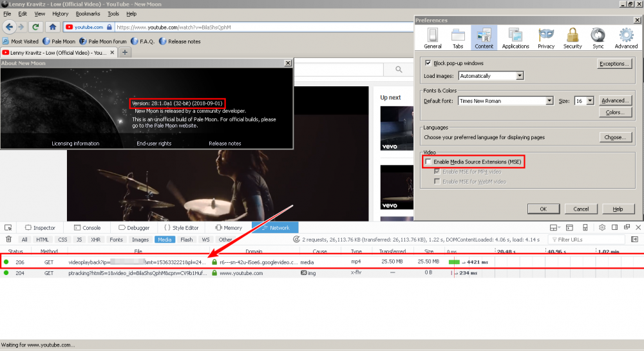Viewport: 644px width, 351px height.
Task: Open the End-user rights link
Action: pyautogui.click(x=154, y=143)
